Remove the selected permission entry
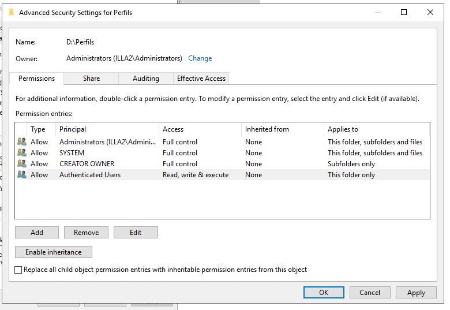The width and height of the screenshot is (450, 310). (86, 233)
